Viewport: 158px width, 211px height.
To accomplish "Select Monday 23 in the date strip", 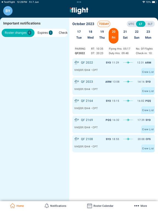I will coord(148,35).
